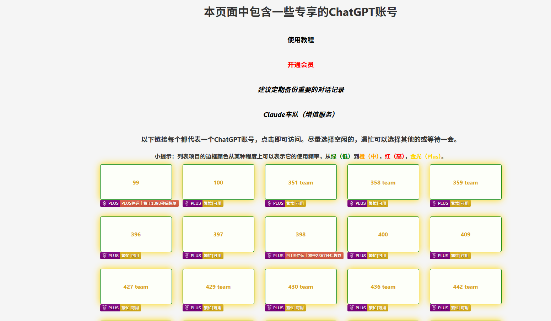
Task: Click the PLUS logo icon under card 409
Action: point(434,256)
